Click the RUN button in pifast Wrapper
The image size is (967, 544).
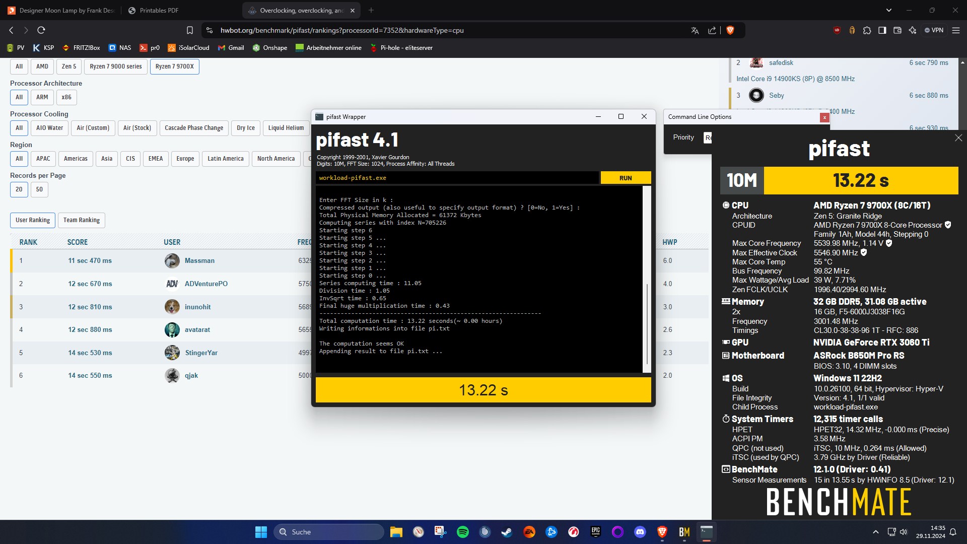coord(626,178)
